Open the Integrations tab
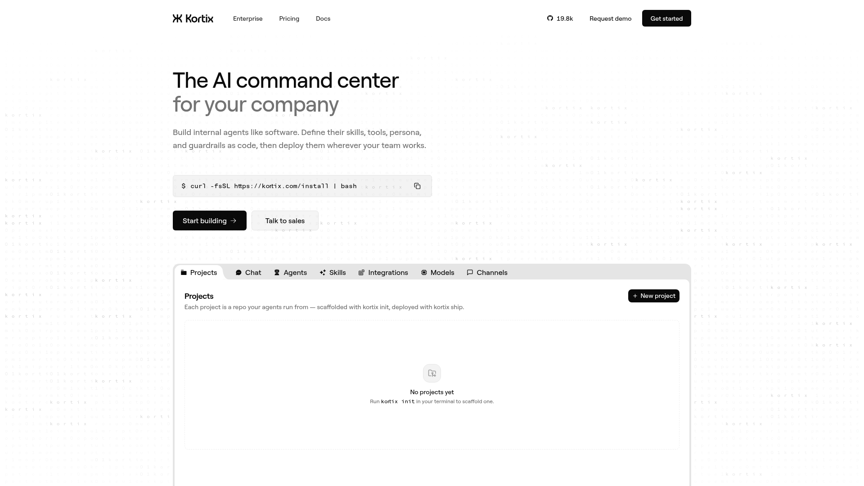Image resolution: width=864 pixels, height=486 pixels. [x=383, y=273]
